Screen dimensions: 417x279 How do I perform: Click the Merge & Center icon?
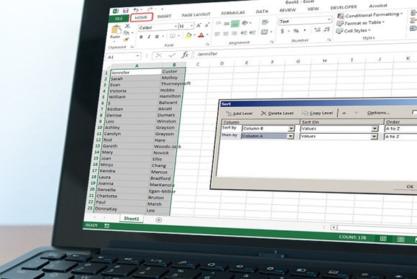(x=265, y=32)
